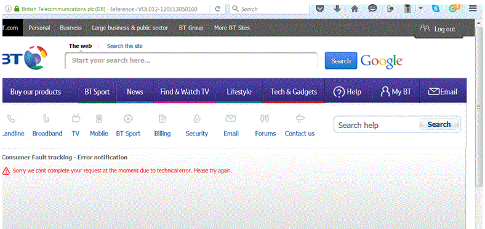Screen dimensions: 485x229
Task: Open the Downloads arrow icon
Action: coord(337,9)
